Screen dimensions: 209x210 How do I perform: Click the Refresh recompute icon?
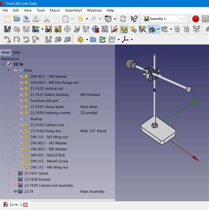coord(123,19)
